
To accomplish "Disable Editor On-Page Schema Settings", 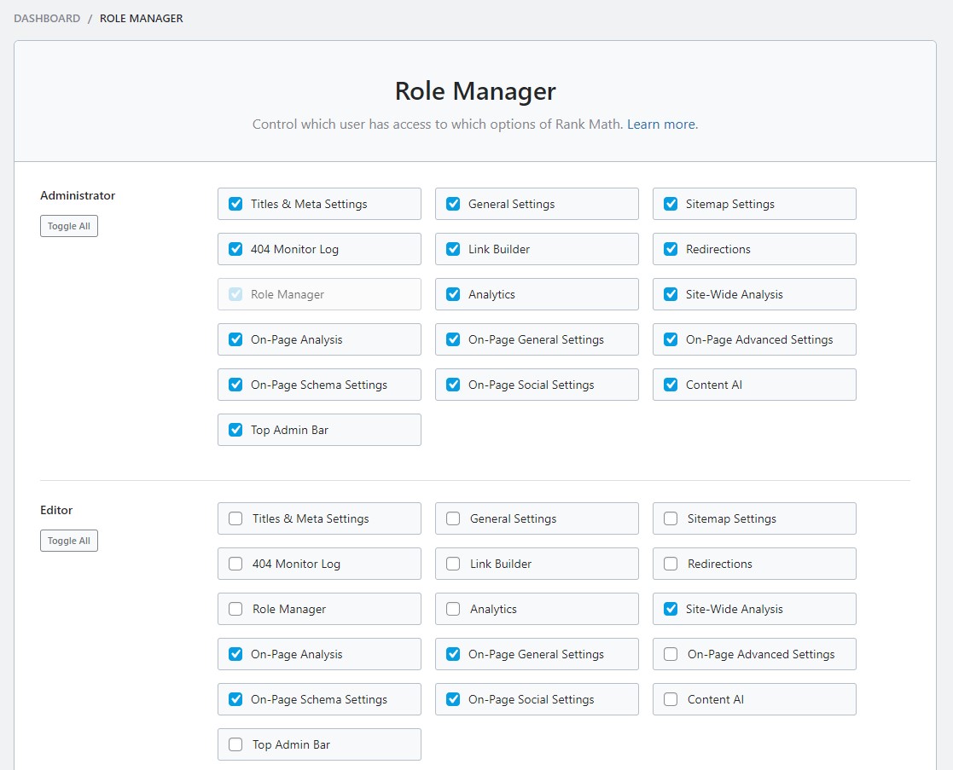I will (x=235, y=699).
